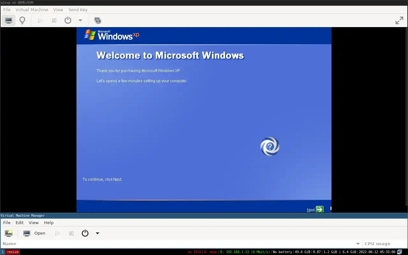This screenshot has height=255, width=408.
Task: Click Next in Windows XP setup
Action: pos(310,210)
